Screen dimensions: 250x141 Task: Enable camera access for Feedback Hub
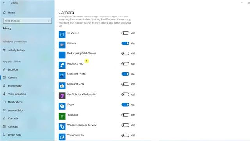pyautogui.click(x=125, y=64)
